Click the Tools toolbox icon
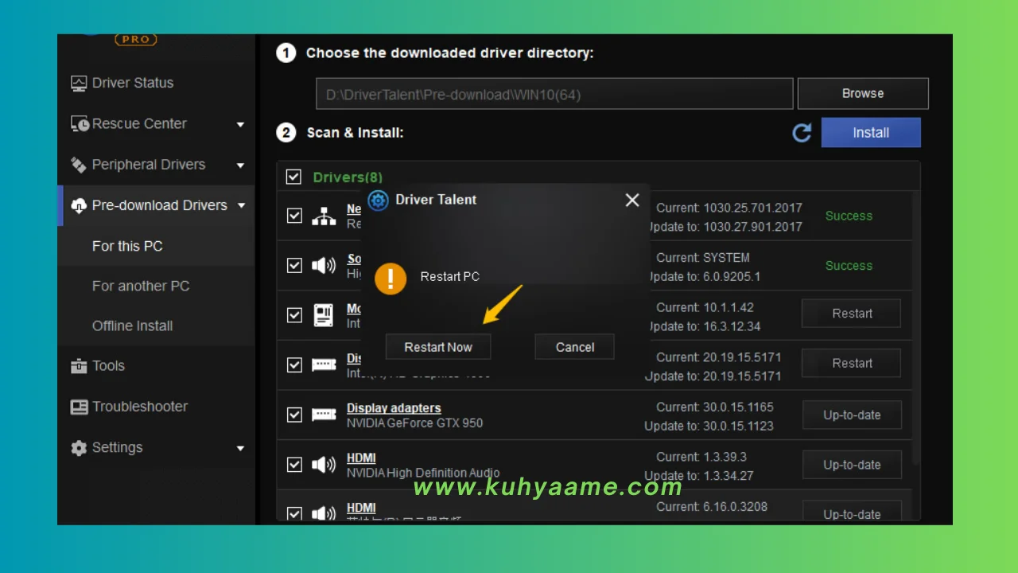1018x573 pixels. pyautogui.click(x=79, y=366)
